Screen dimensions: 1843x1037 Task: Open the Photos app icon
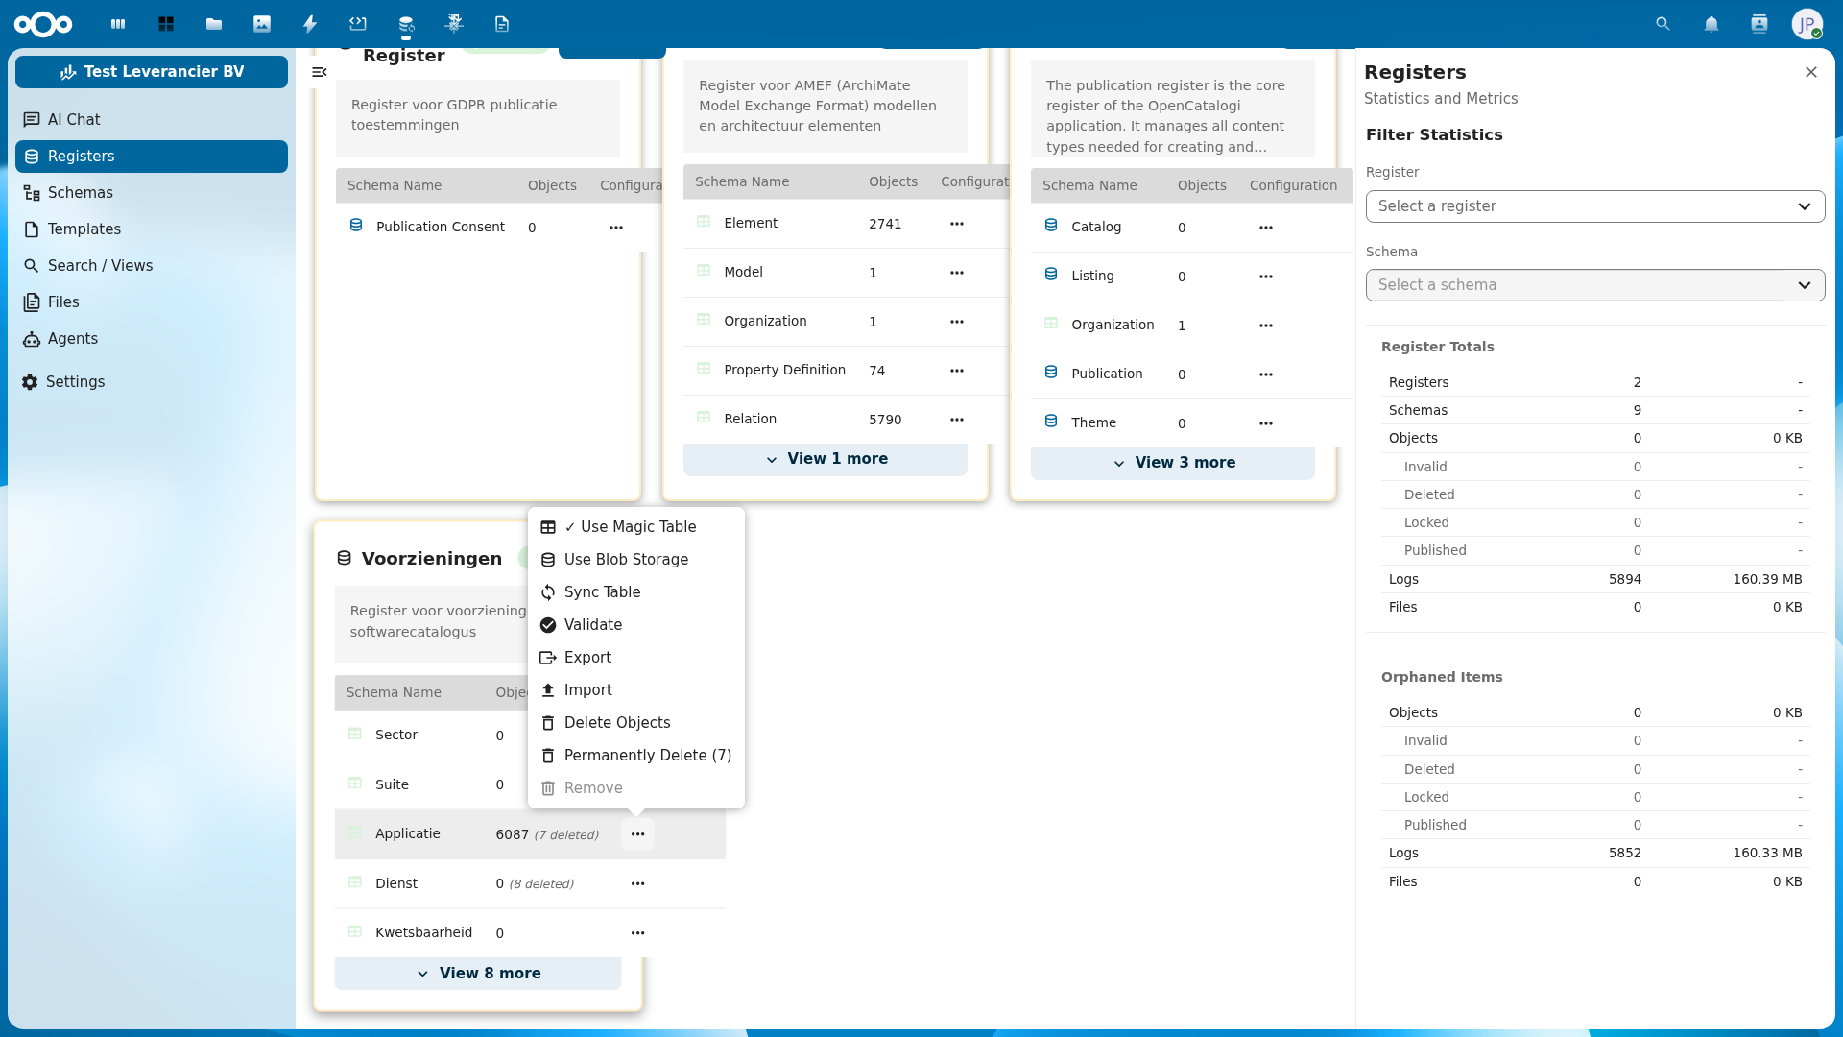tap(262, 24)
